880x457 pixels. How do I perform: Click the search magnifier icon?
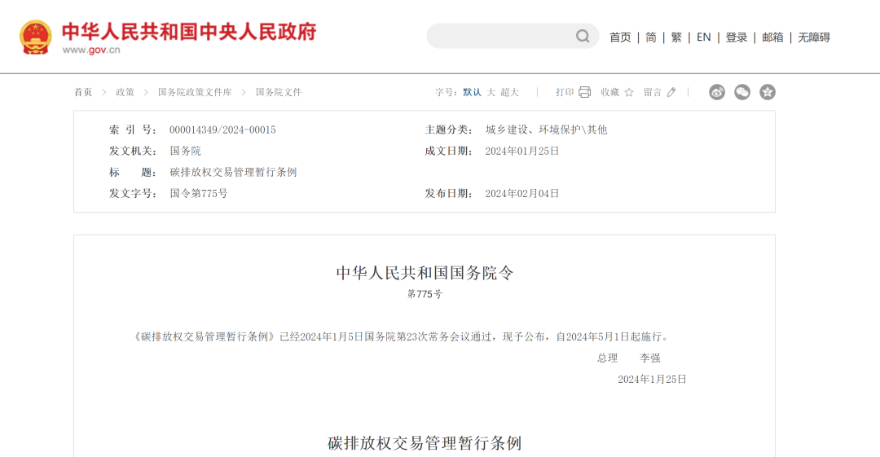583,36
